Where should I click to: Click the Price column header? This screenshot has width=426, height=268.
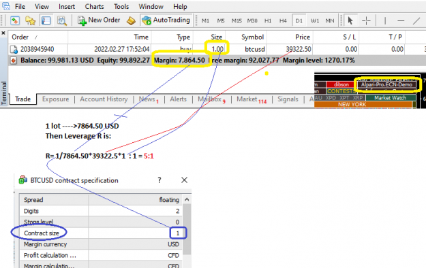[x=290, y=37]
